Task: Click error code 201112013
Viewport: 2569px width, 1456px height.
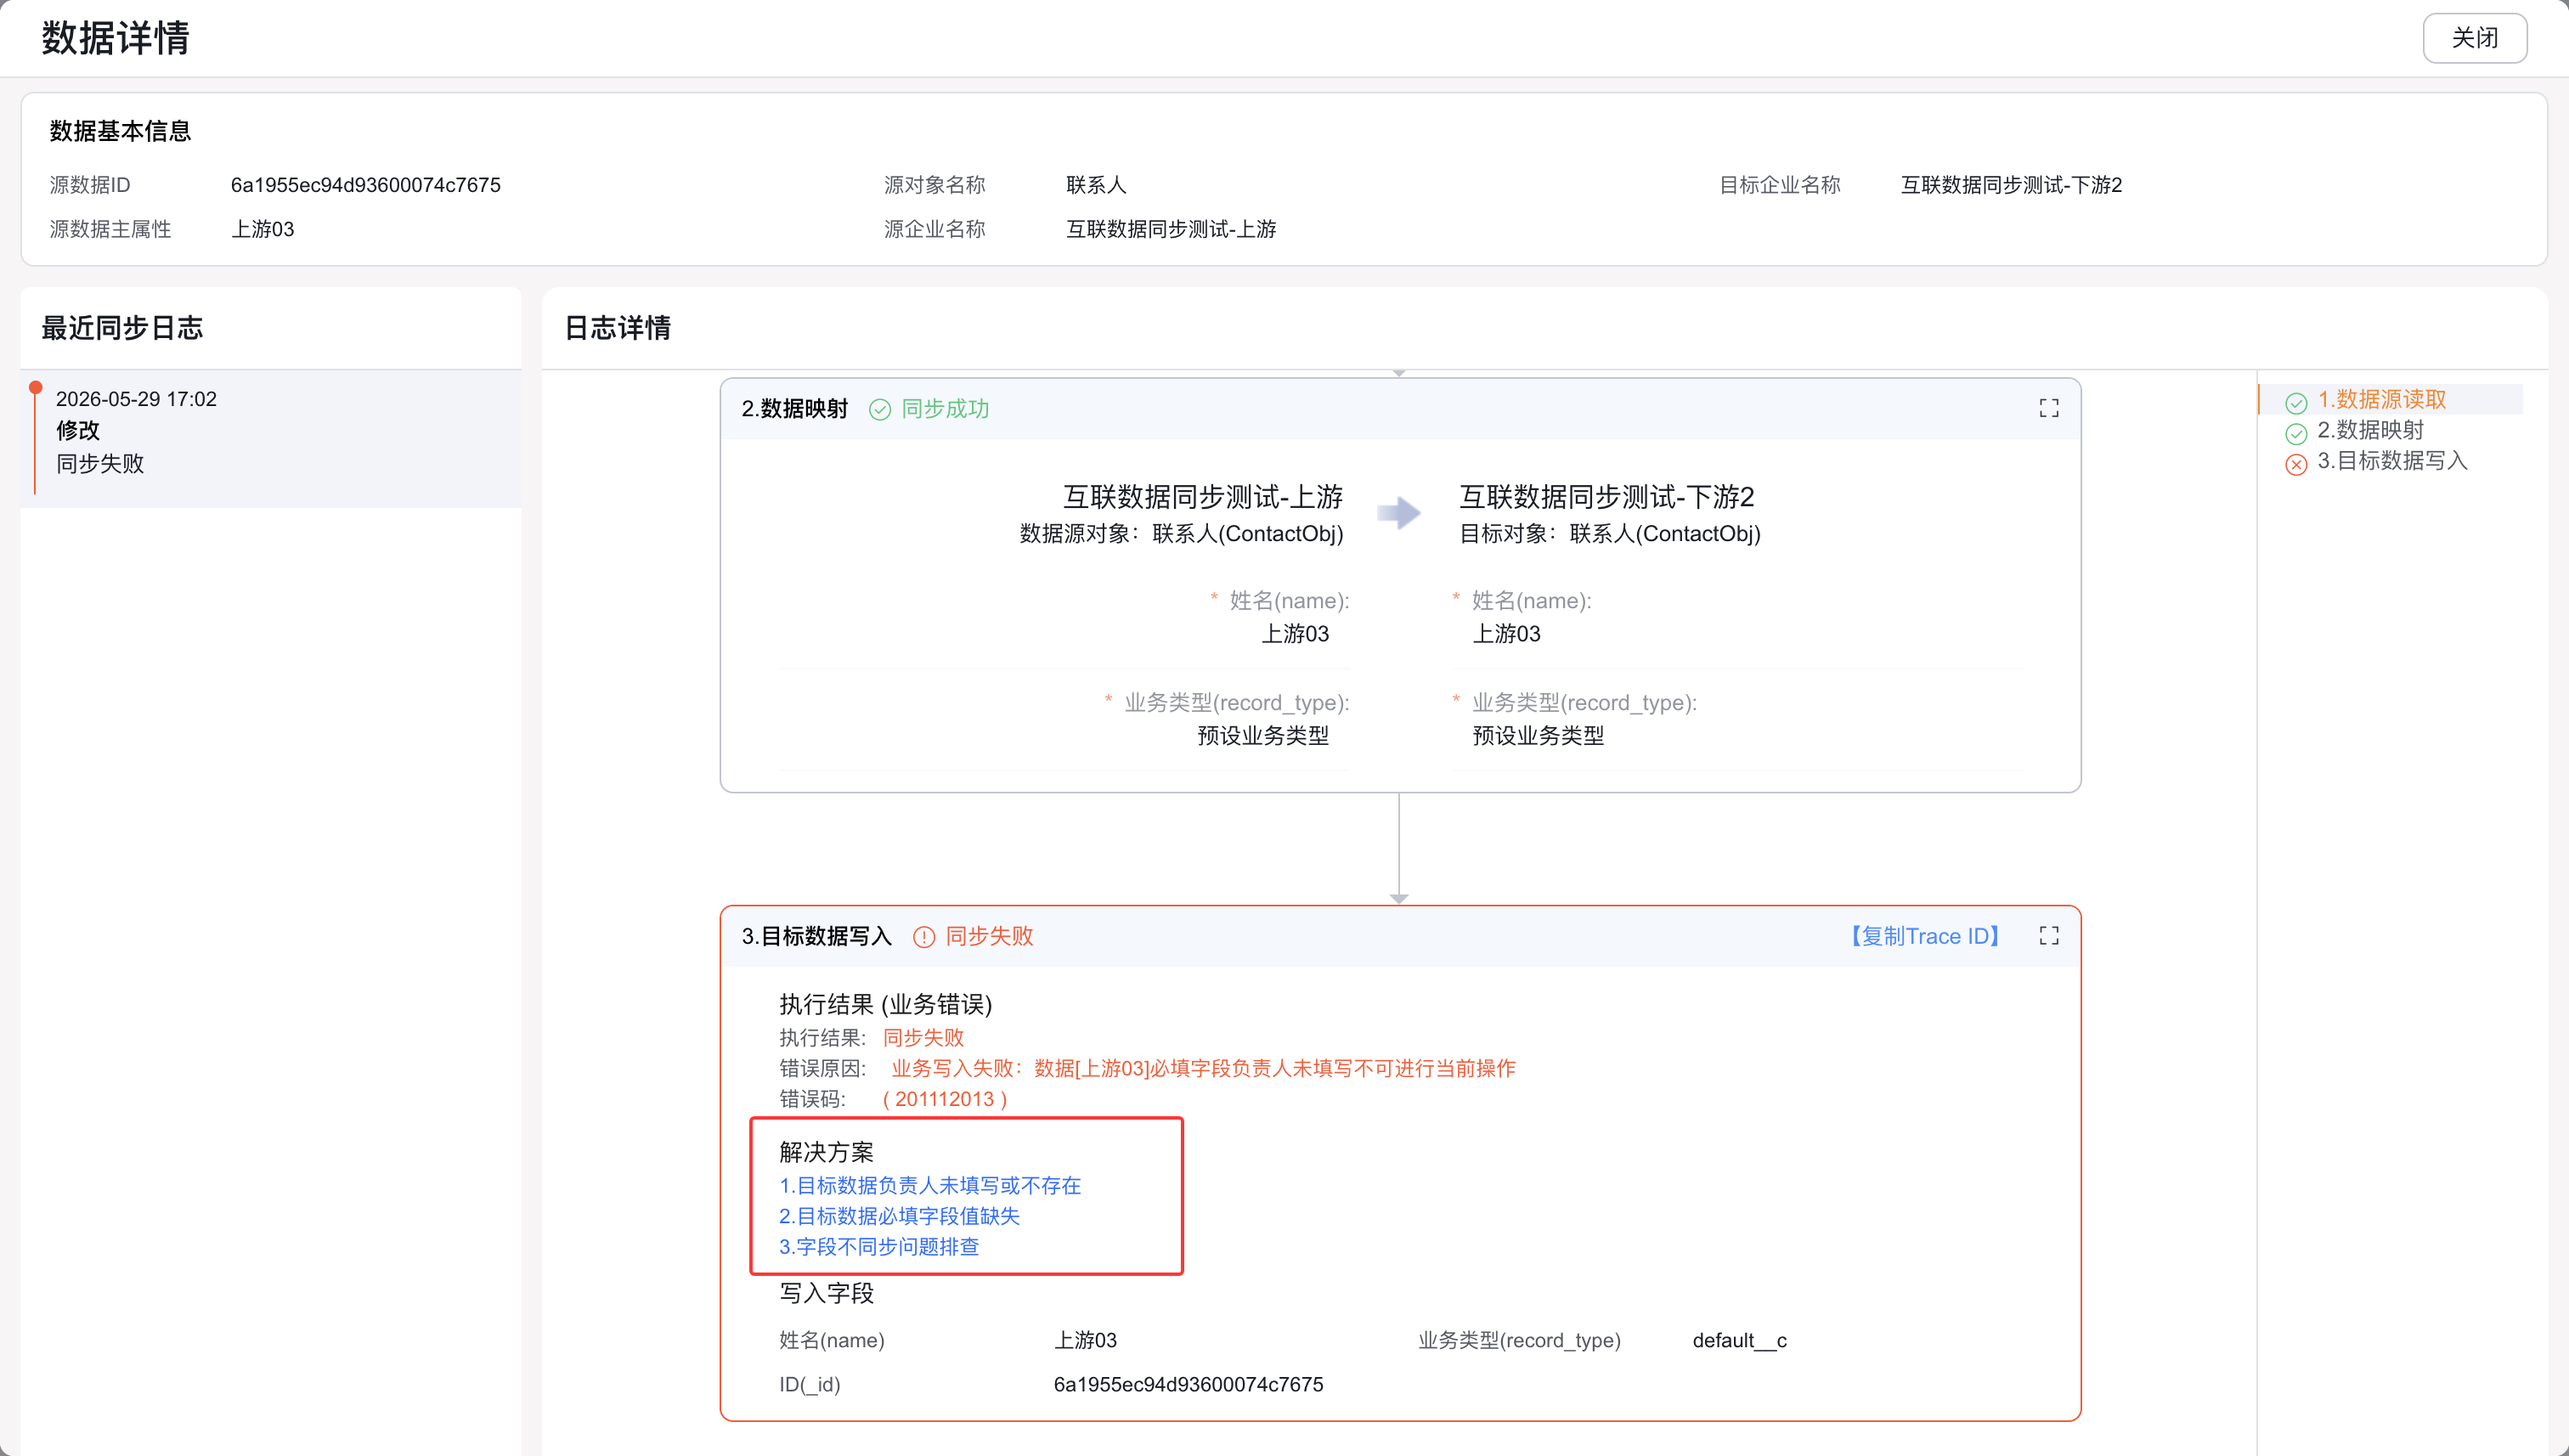Action: coord(944,1099)
